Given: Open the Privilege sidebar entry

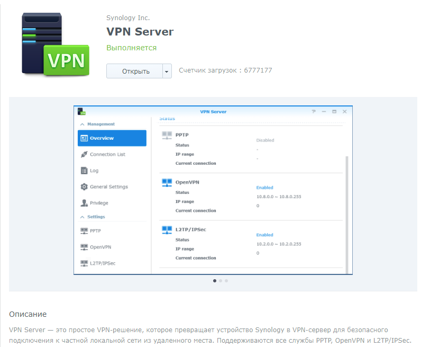Looking at the screenshot, I should tap(112, 203).
